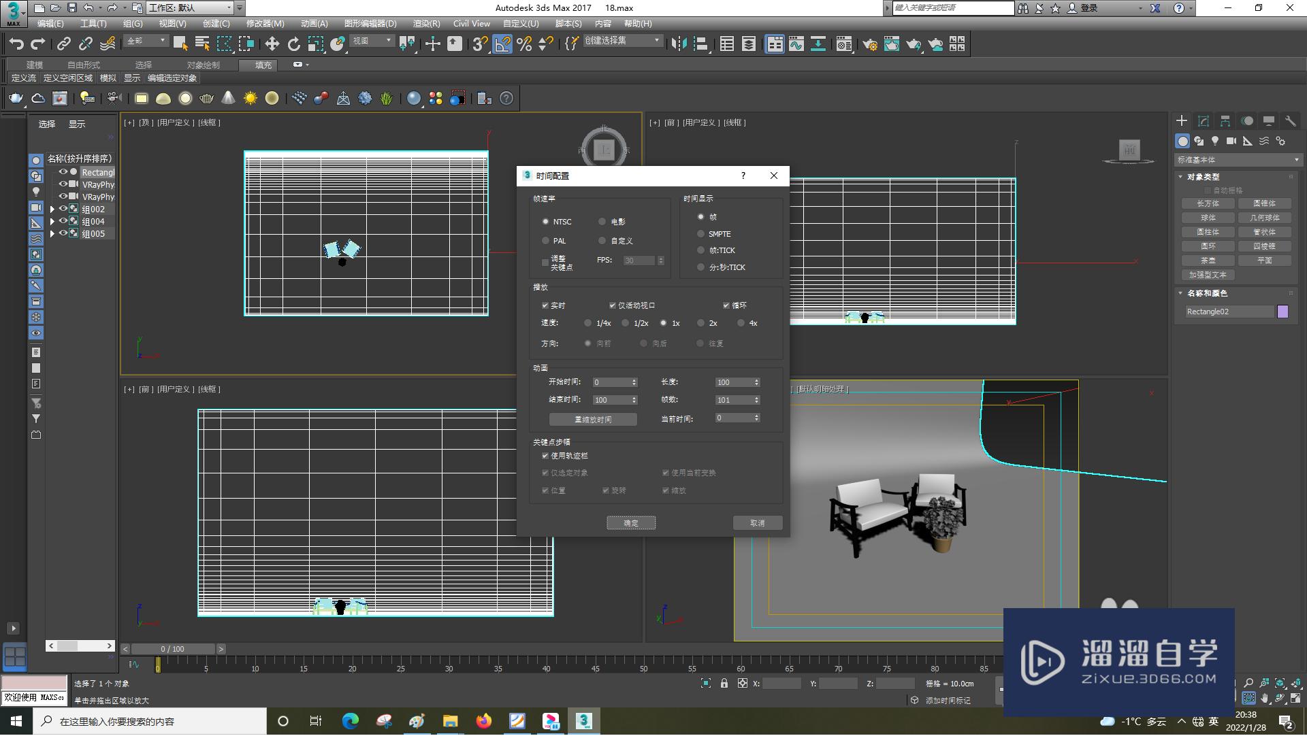The height and width of the screenshot is (736, 1307).
Task: Click the Bind to Space Warp icon
Action: (x=108, y=44)
